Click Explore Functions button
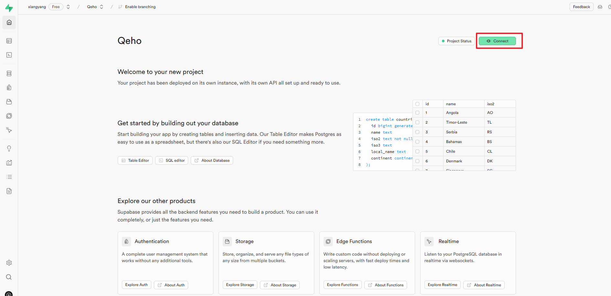 pyautogui.click(x=342, y=285)
